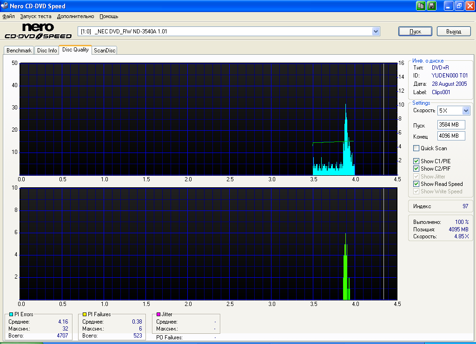This screenshot has width=476, height=344.
Task: Click the Nero CD-DVD Speed logo
Action: click(x=38, y=31)
